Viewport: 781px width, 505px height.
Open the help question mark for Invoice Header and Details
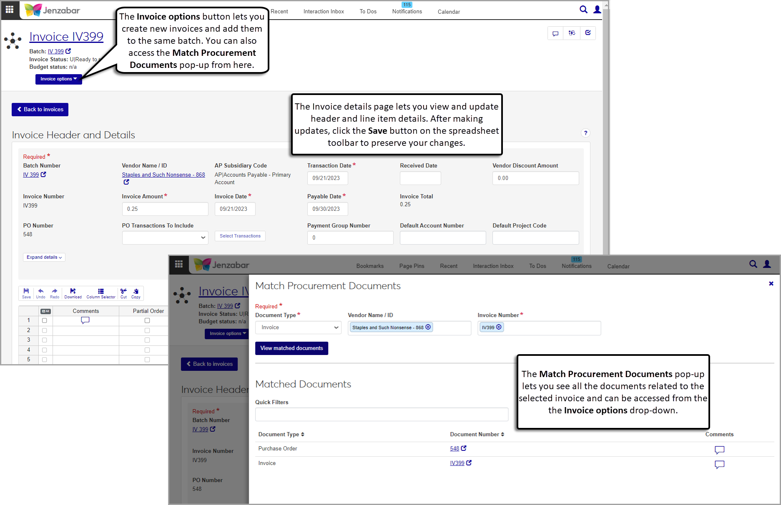(x=585, y=133)
